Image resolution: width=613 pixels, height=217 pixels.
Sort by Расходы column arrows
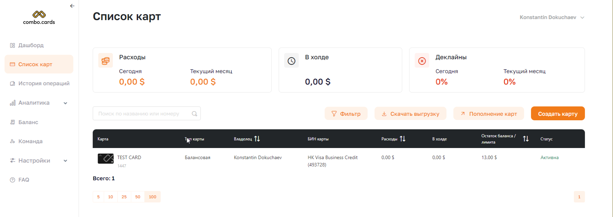tap(403, 139)
